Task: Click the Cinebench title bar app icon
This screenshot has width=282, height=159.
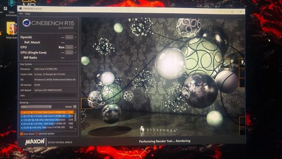Action: tap(20, 9)
